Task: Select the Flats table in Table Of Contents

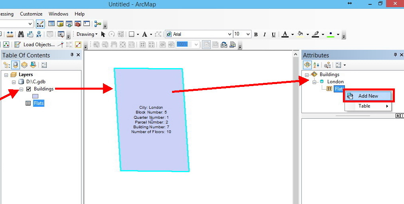Action: [x=39, y=103]
